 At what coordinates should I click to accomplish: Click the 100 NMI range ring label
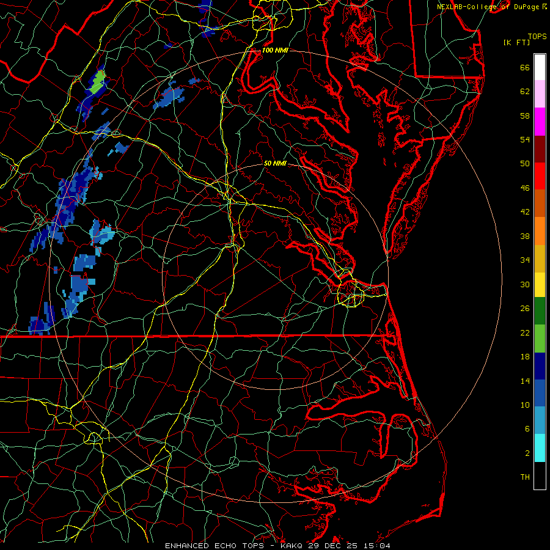point(275,50)
